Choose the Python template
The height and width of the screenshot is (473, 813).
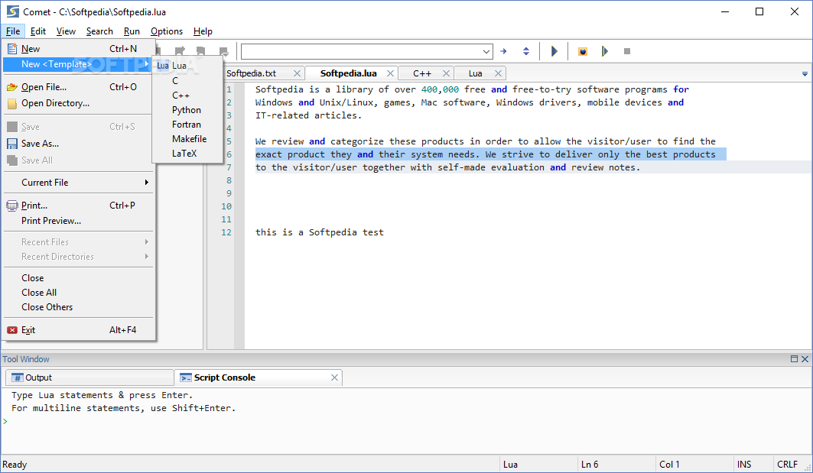click(187, 110)
